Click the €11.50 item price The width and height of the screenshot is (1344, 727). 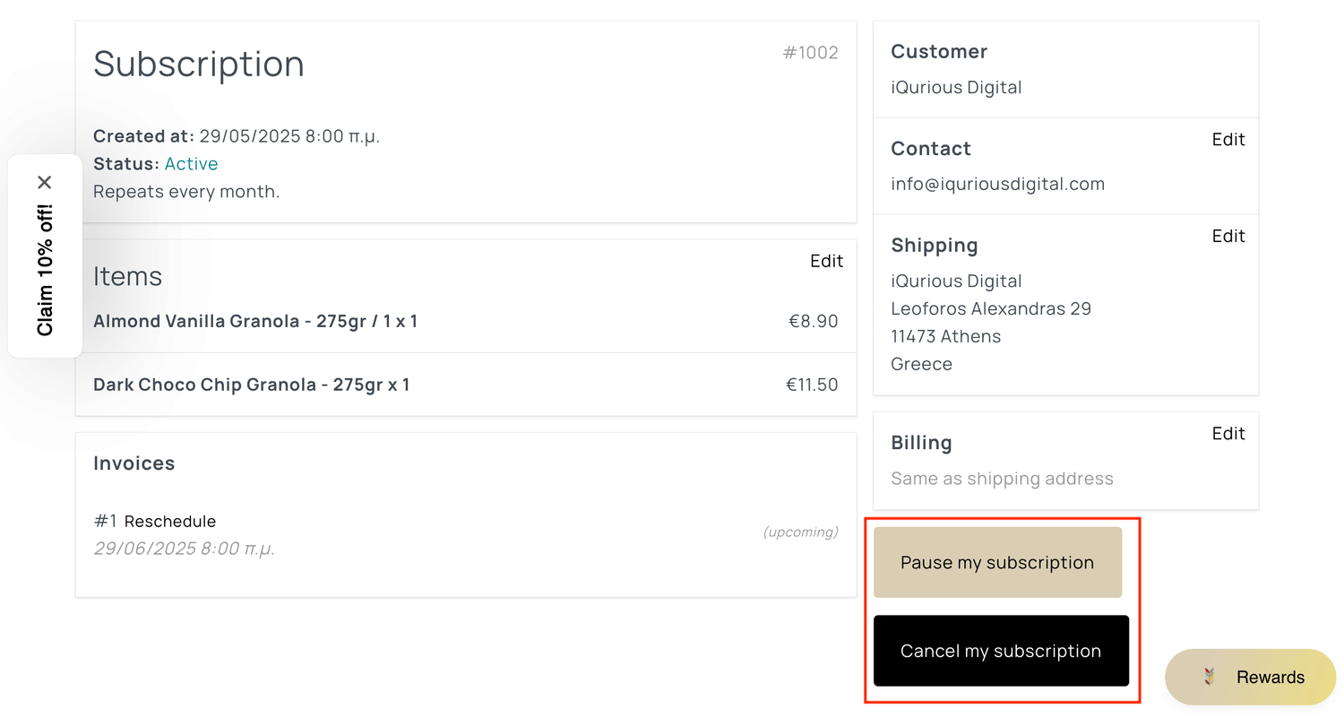pyautogui.click(x=812, y=385)
